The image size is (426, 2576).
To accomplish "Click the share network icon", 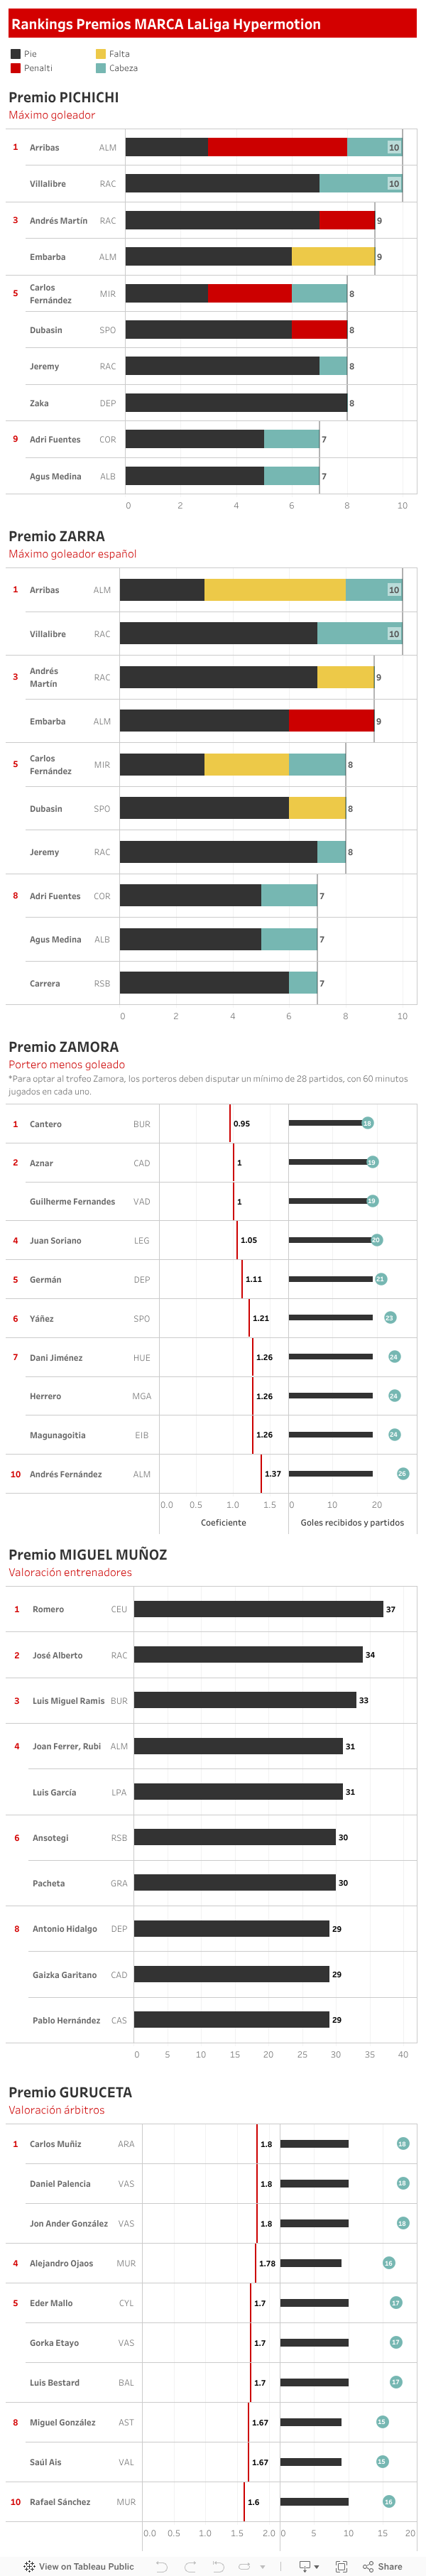I will click(368, 2566).
